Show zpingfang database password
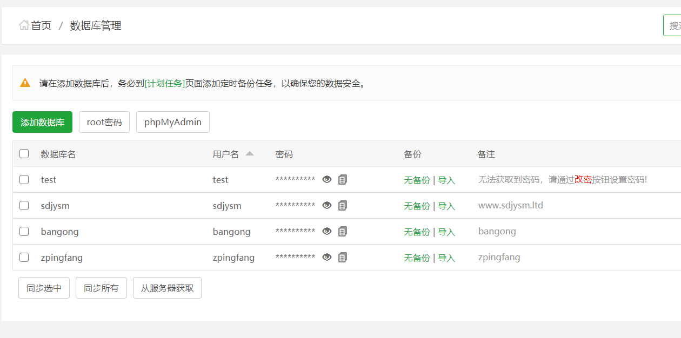The width and height of the screenshot is (681, 338). click(327, 258)
